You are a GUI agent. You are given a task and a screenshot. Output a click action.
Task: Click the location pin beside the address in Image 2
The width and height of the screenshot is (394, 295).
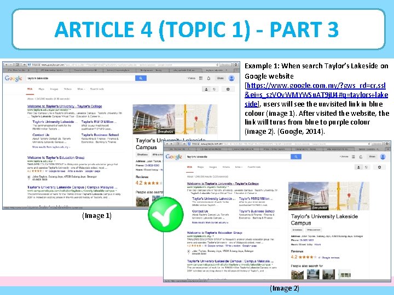pyautogui.click(x=188, y=252)
